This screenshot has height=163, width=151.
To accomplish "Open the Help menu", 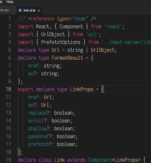I will click(x=10, y=2).
